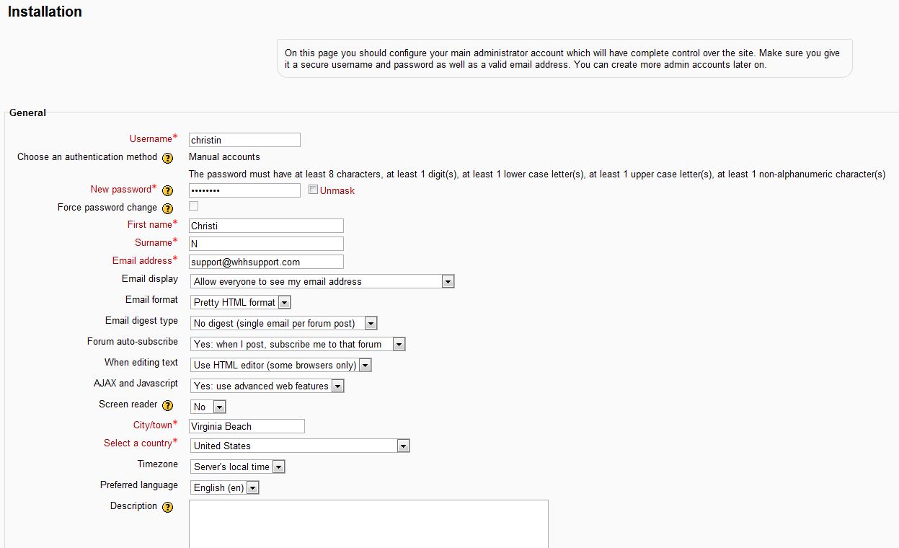Image resolution: width=899 pixels, height=548 pixels.
Task: Click inside the Description text area
Action: 368,523
